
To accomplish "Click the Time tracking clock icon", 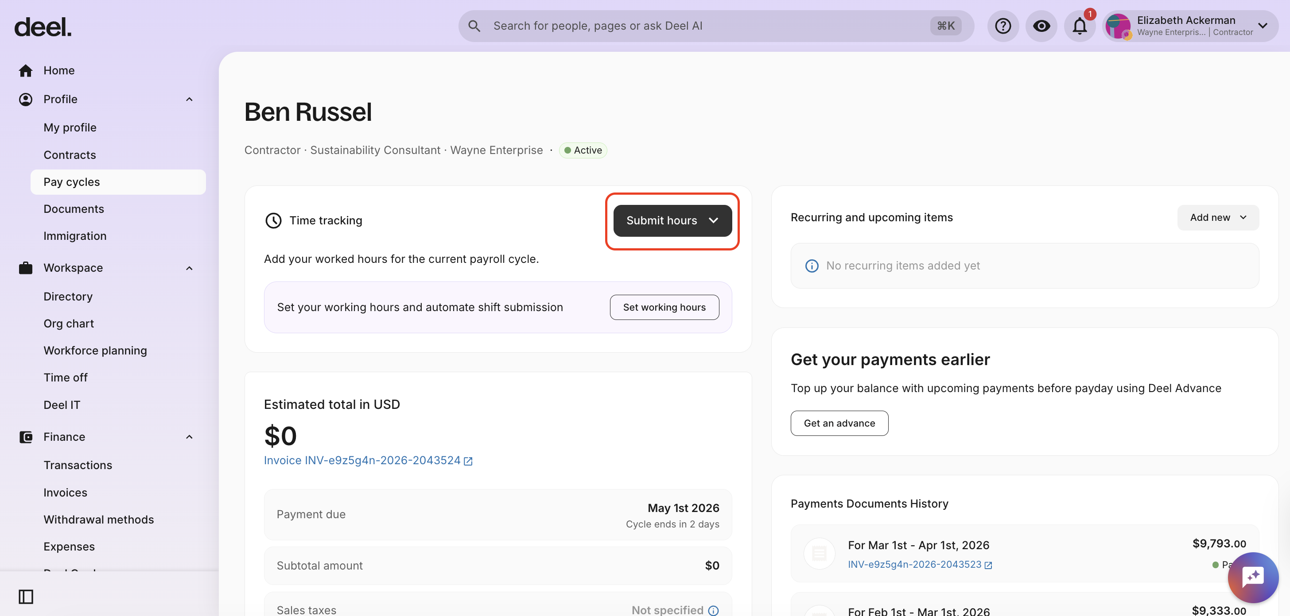I will point(273,221).
